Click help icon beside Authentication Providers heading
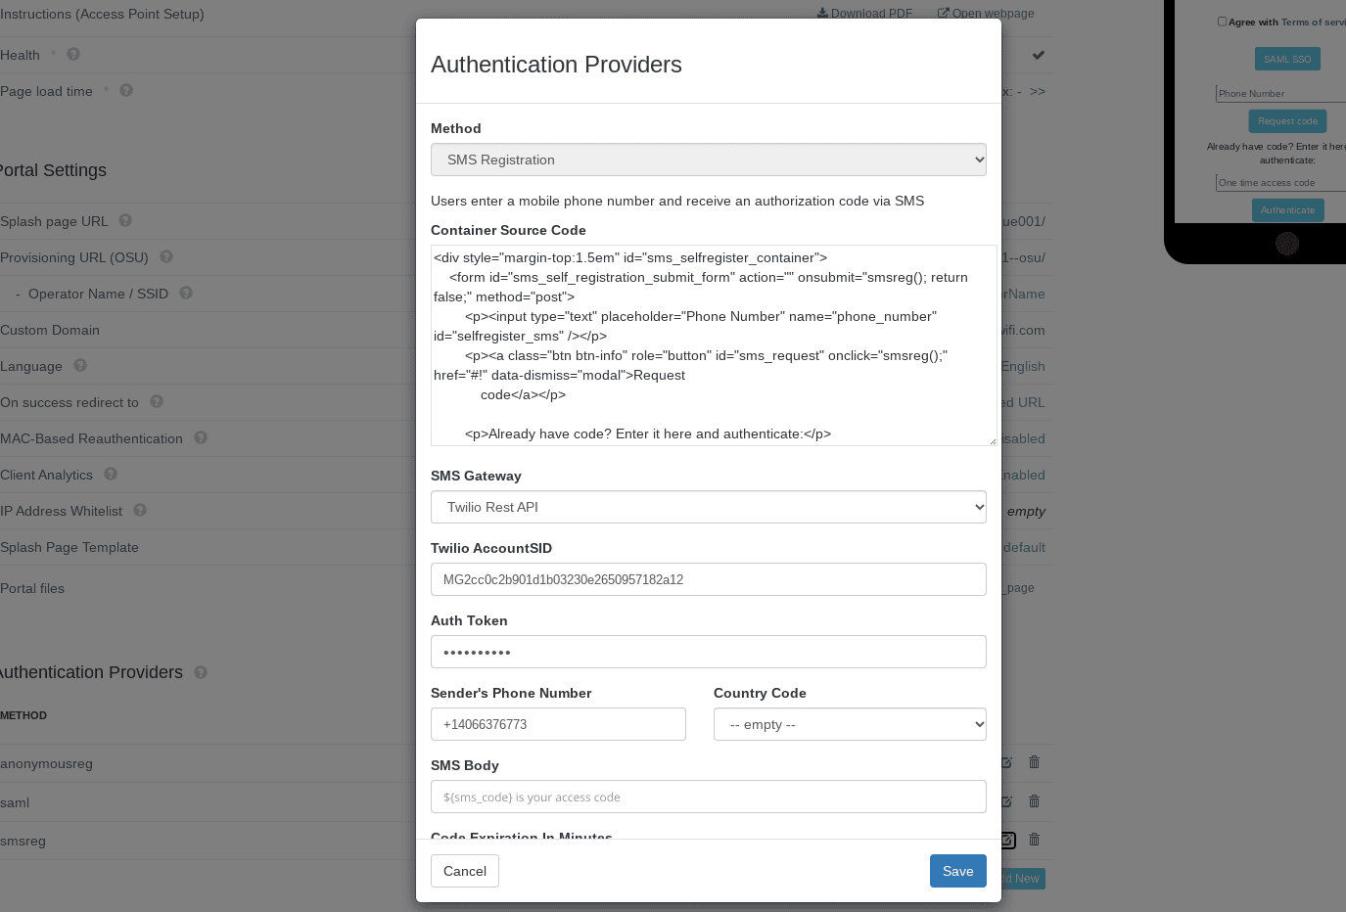The width and height of the screenshot is (1346, 912). coord(201,672)
